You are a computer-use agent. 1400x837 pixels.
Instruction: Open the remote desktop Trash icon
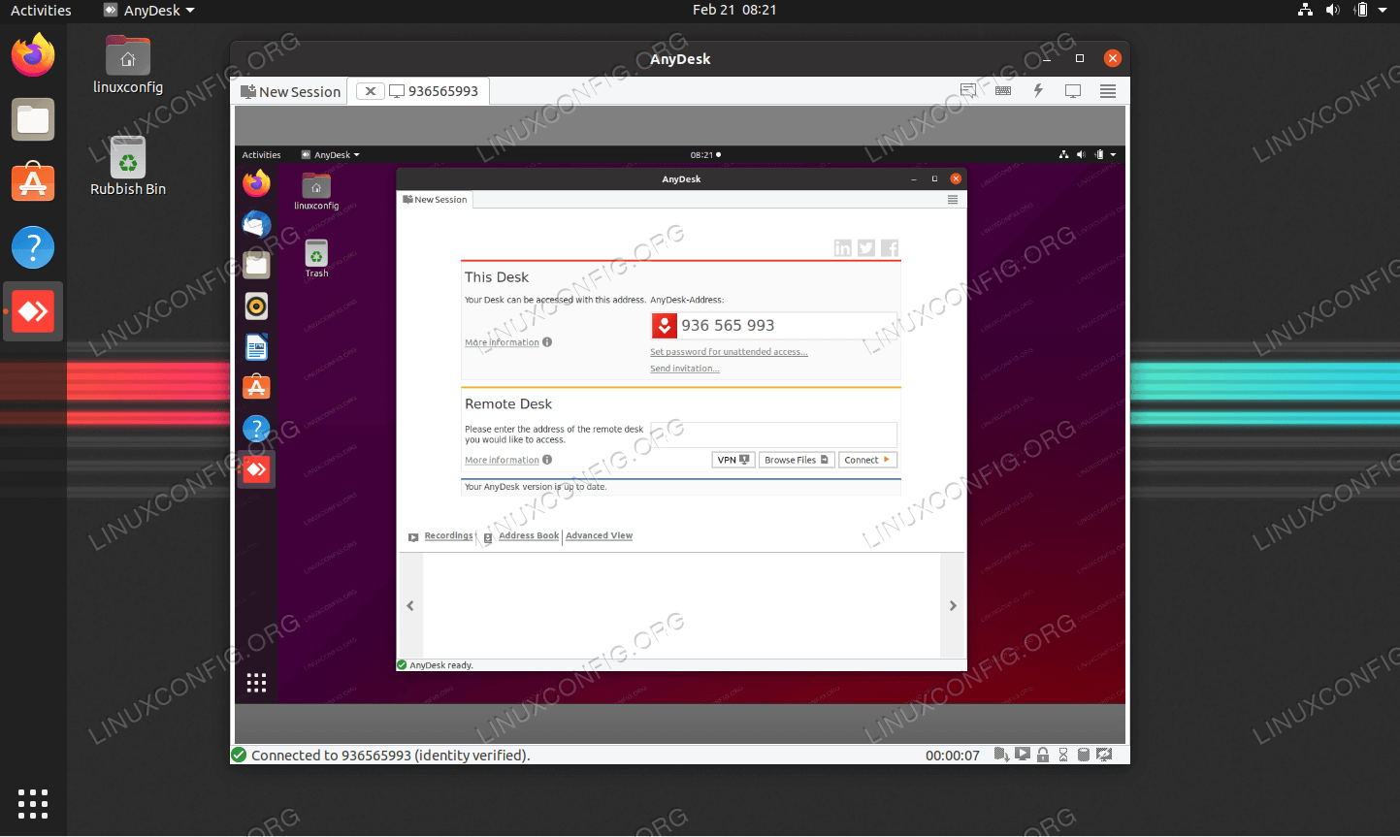click(x=316, y=259)
